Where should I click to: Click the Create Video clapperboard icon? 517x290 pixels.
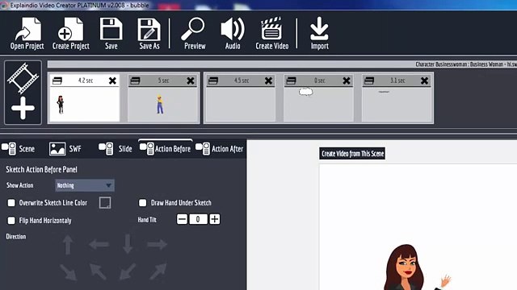point(271,33)
